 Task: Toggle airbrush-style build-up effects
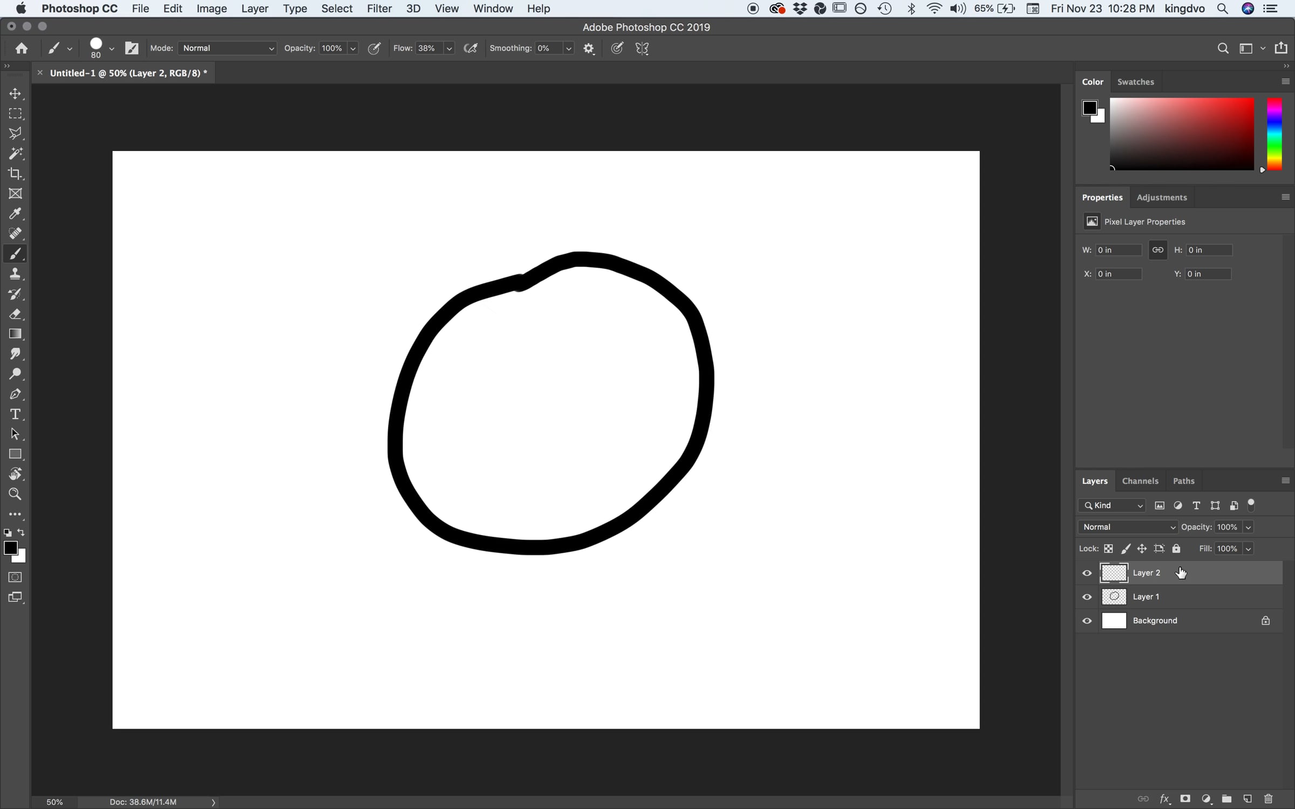click(471, 49)
